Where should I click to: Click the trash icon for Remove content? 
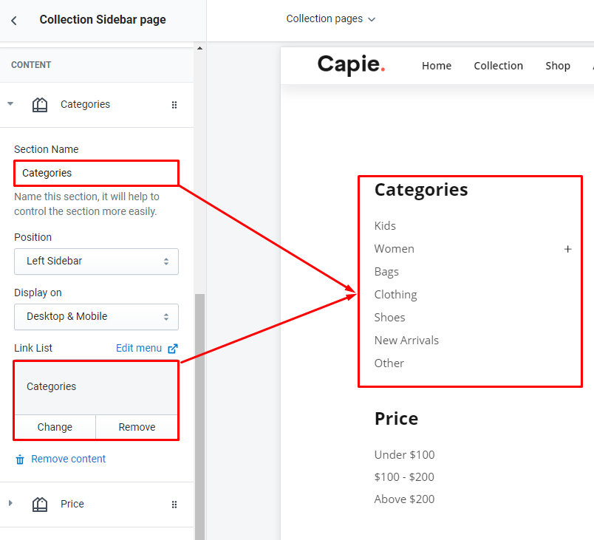coord(20,459)
